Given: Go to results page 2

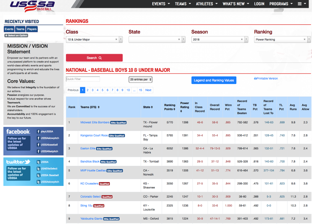Looking at the screenshot, I should pos(87,90).
